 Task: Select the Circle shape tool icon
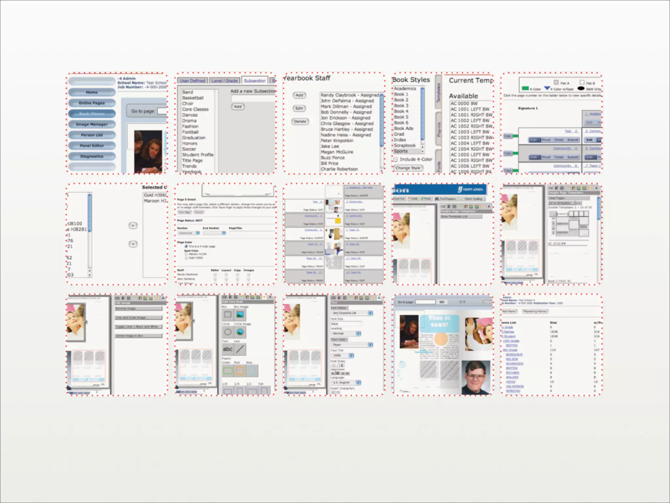[x=228, y=332]
